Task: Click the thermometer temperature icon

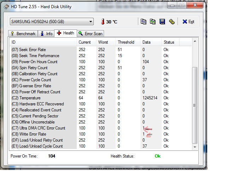Action: tap(103, 22)
